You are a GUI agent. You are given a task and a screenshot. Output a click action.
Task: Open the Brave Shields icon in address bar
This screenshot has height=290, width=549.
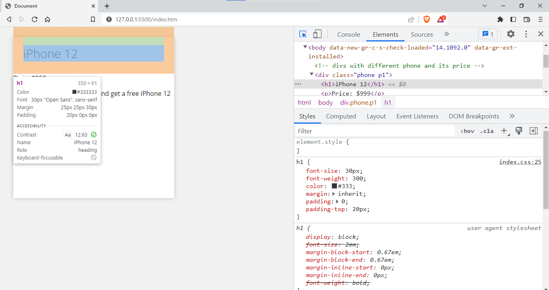(x=426, y=19)
